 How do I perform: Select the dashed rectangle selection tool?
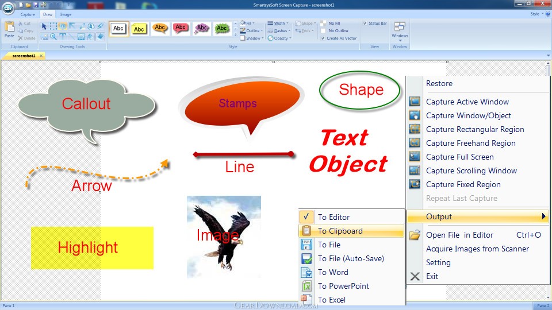(x=53, y=26)
